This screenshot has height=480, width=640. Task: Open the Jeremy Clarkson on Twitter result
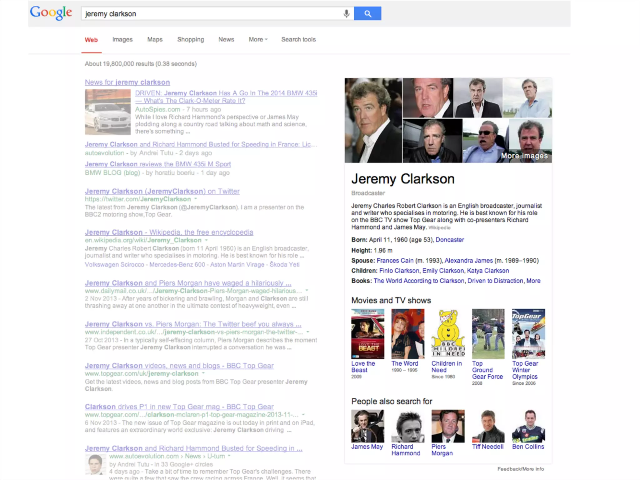pyautogui.click(x=162, y=191)
